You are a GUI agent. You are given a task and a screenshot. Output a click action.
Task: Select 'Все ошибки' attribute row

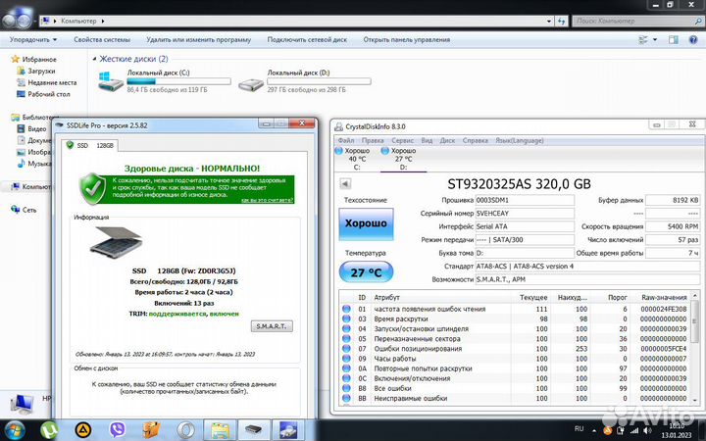(x=515, y=388)
